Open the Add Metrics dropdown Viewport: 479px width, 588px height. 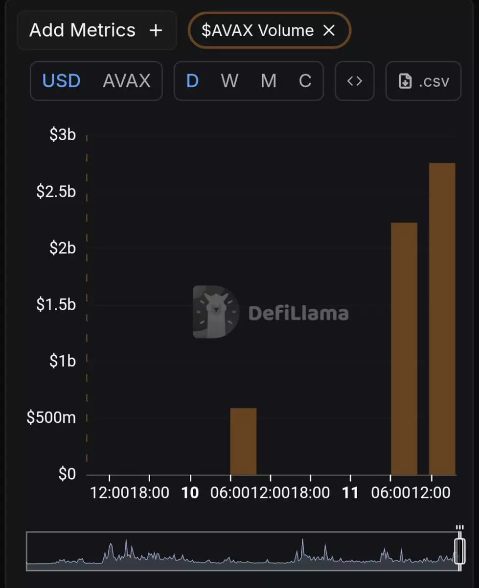tap(82, 30)
